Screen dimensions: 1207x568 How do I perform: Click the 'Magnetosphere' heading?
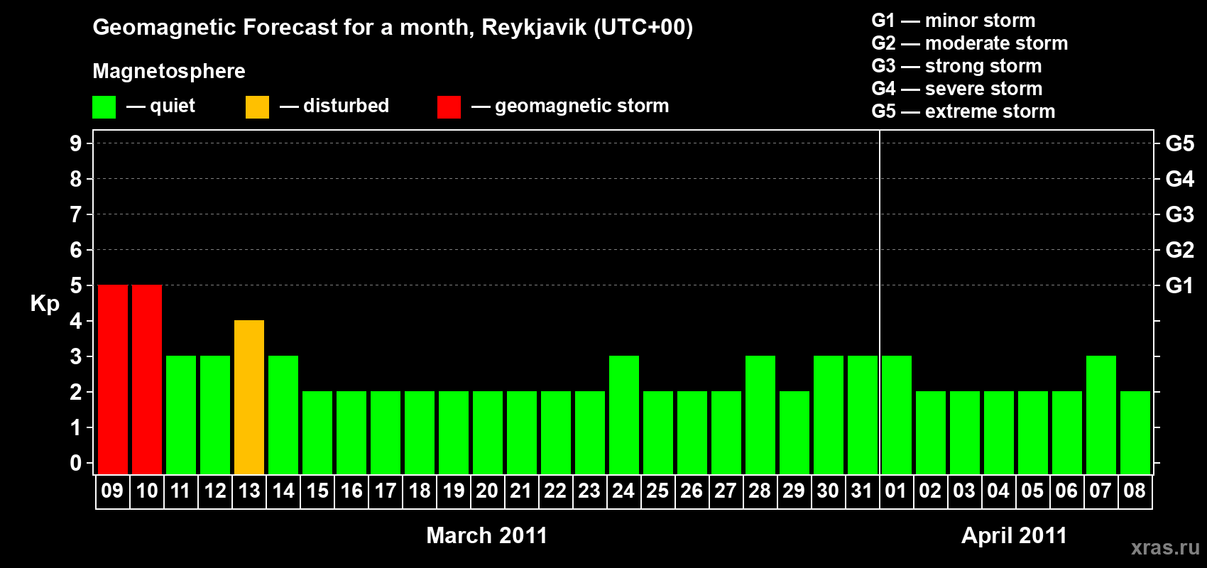coord(169,71)
